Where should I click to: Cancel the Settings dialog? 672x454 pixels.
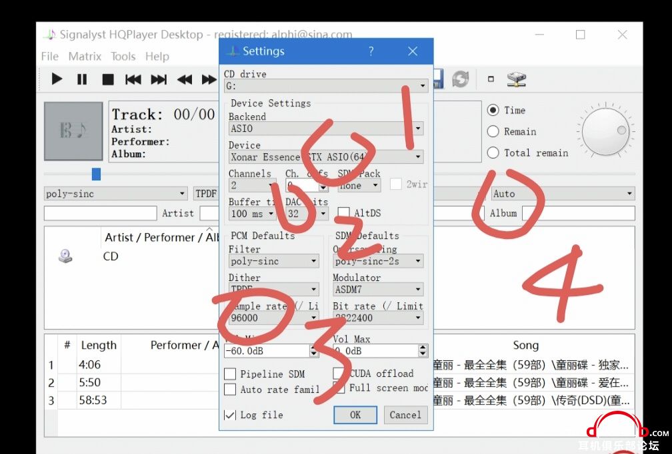[405, 415]
